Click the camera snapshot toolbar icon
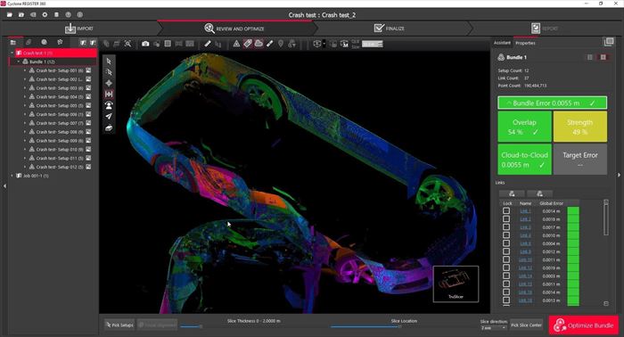The height and width of the screenshot is (337, 624). pos(145,44)
